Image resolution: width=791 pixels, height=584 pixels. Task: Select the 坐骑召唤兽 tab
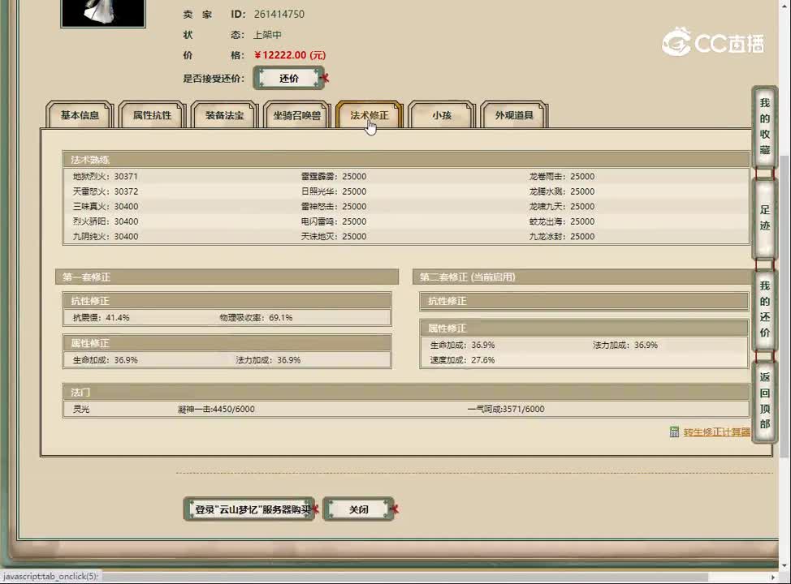(x=297, y=115)
